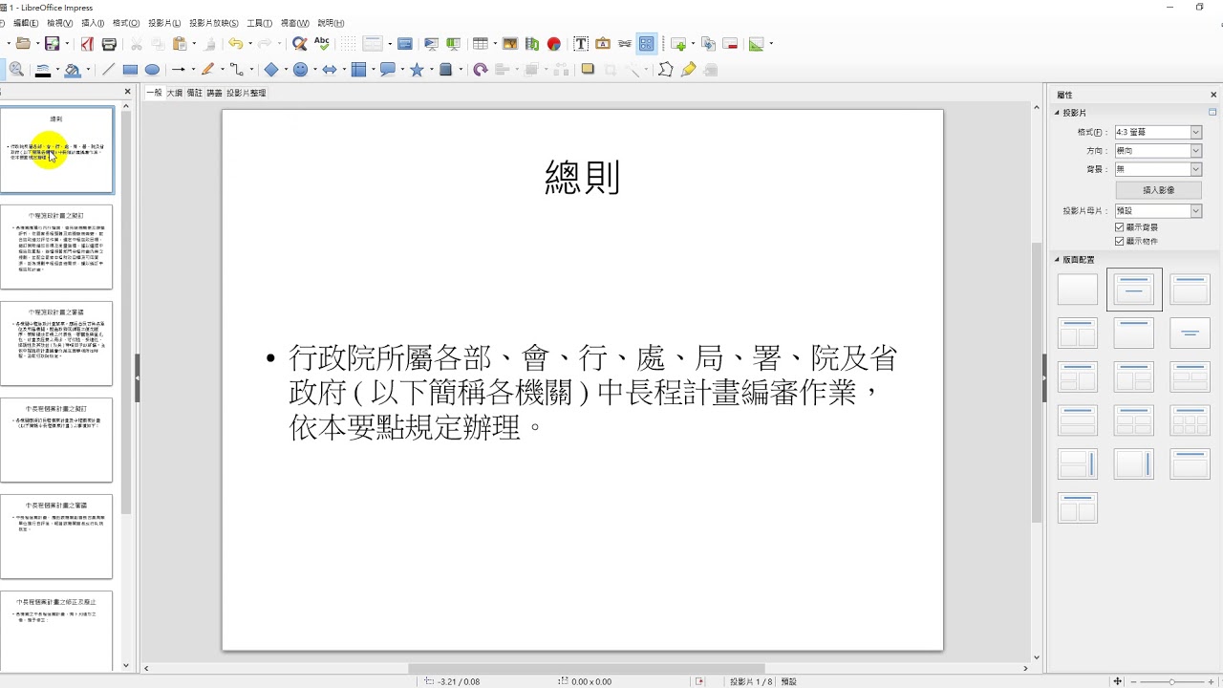Export the presentation directly as PDF
Viewport: 1223px width, 688px height.
[x=88, y=44]
